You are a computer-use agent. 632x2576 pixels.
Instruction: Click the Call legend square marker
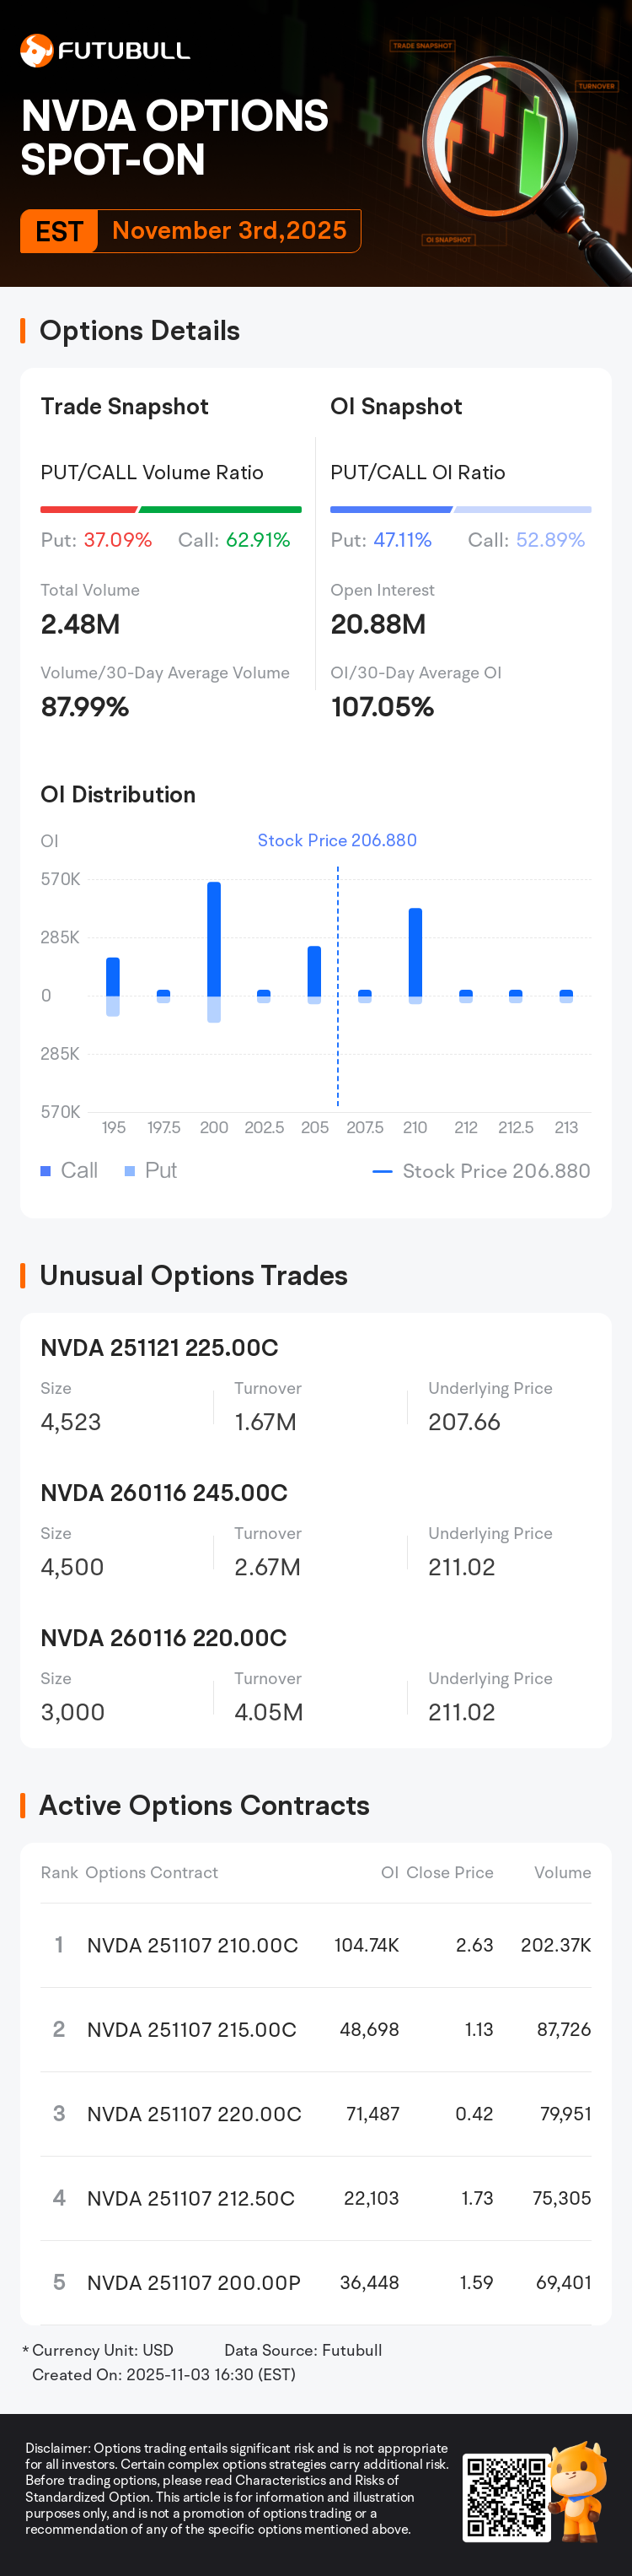(x=46, y=1171)
